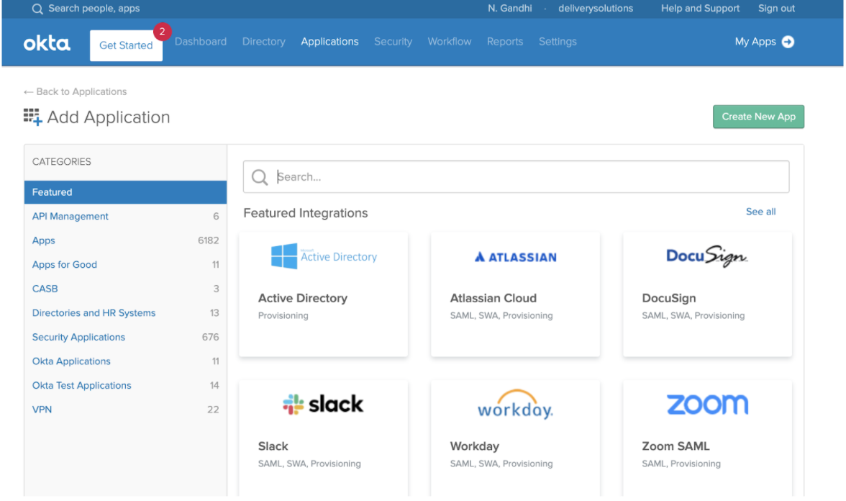
Task: Open the Security menu
Action: point(394,42)
